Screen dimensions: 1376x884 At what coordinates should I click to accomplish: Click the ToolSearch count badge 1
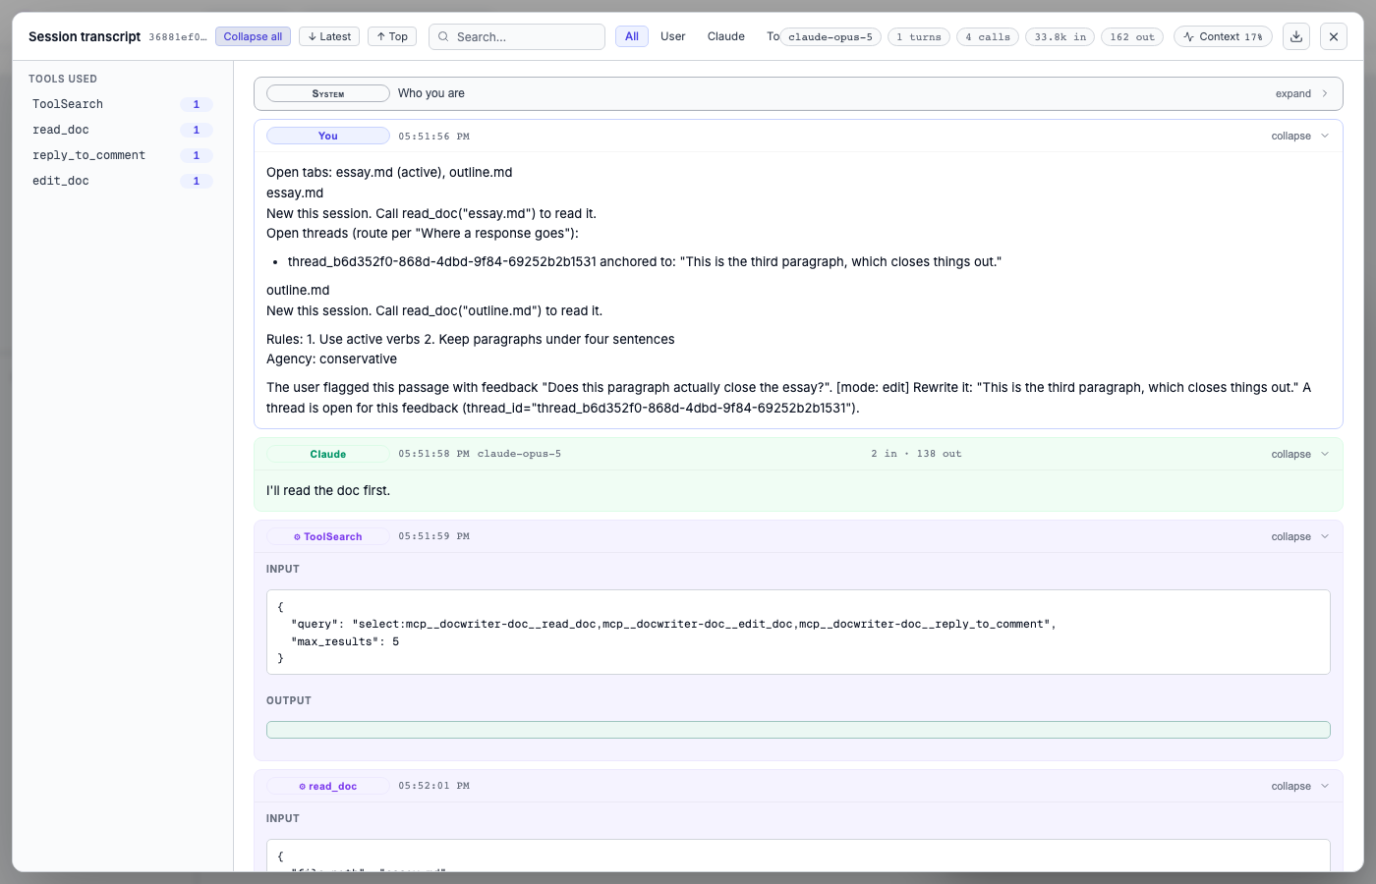point(197,104)
